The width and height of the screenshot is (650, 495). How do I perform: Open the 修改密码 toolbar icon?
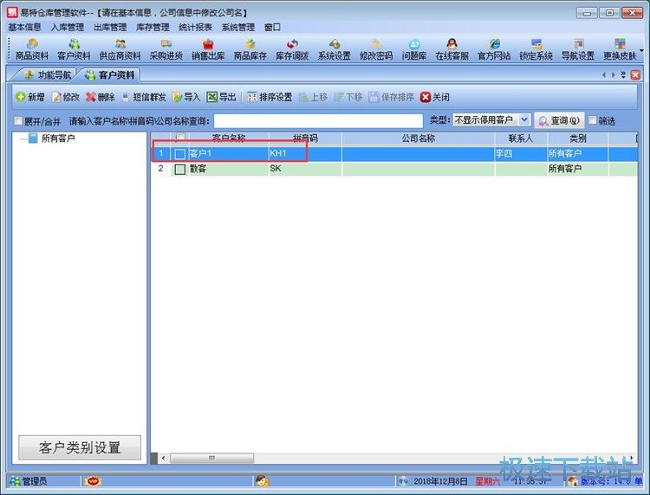coord(376,49)
